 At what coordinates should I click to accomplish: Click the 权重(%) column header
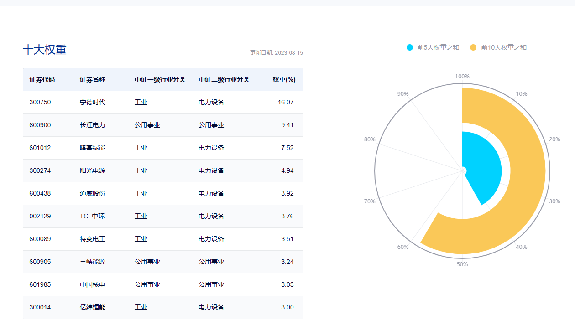tap(284, 79)
